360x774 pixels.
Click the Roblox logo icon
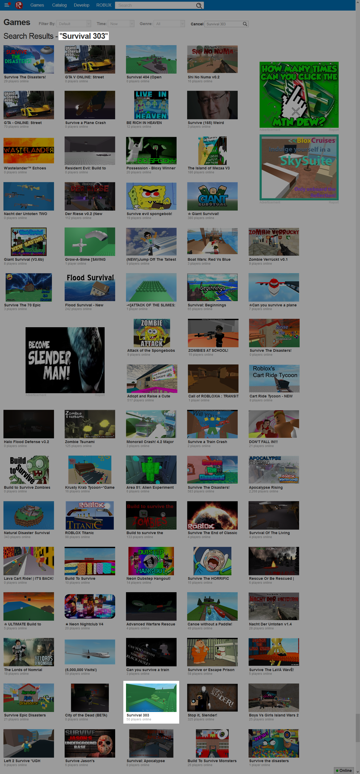(19, 5)
